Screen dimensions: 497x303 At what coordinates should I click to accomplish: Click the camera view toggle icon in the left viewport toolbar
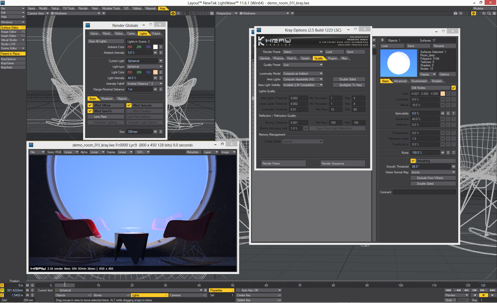pyautogui.click(x=173, y=13)
